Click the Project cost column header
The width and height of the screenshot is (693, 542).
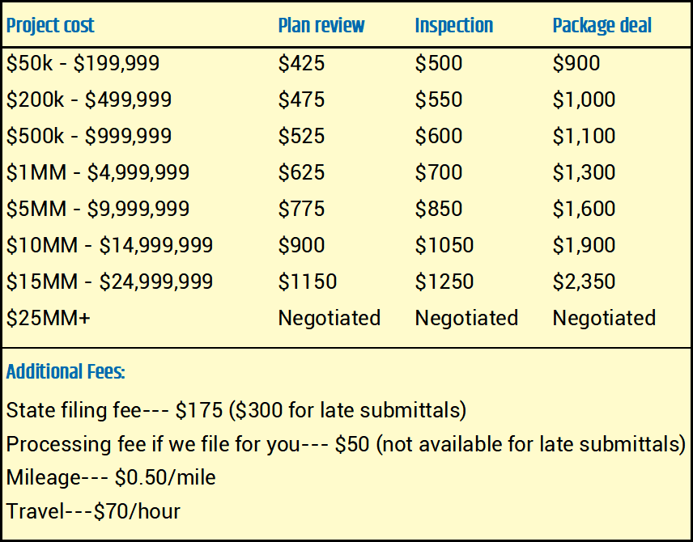50,25
